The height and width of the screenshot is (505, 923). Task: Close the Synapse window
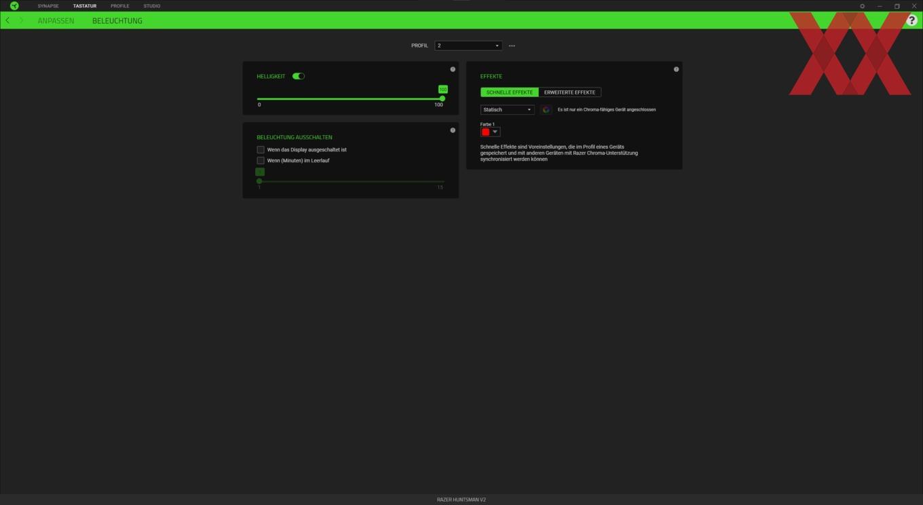[913, 6]
